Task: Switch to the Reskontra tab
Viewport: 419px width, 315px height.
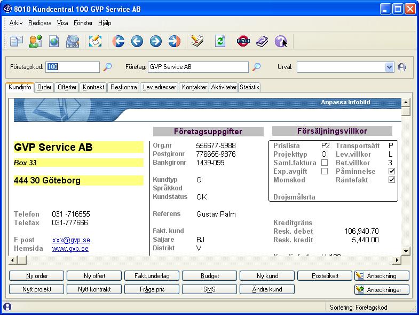Action: (123, 87)
